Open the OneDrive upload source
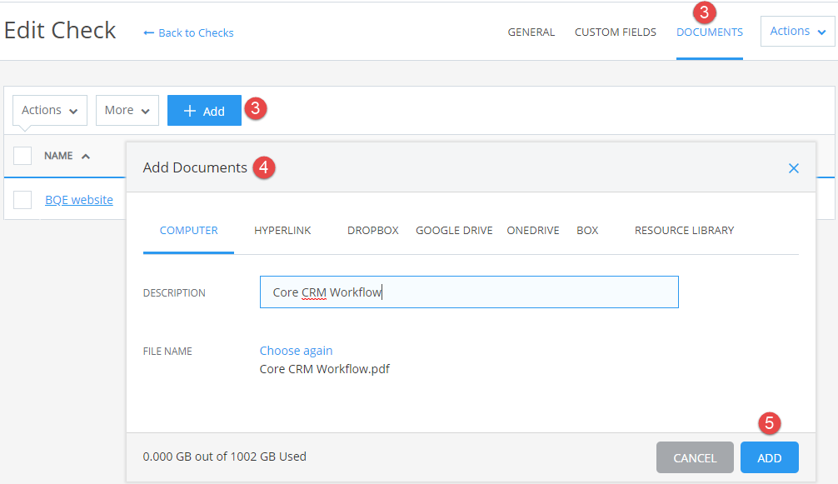This screenshot has height=484, width=838. pos(533,230)
